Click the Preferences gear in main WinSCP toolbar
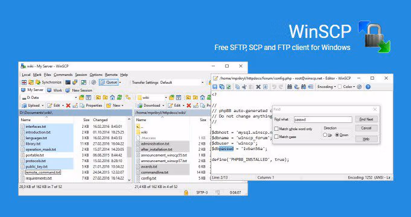The image size is (411, 217). click(94, 82)
